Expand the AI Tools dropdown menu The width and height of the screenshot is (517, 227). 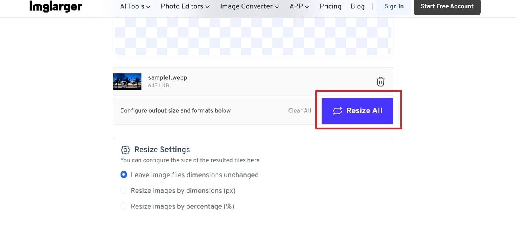tap(135, 6)
